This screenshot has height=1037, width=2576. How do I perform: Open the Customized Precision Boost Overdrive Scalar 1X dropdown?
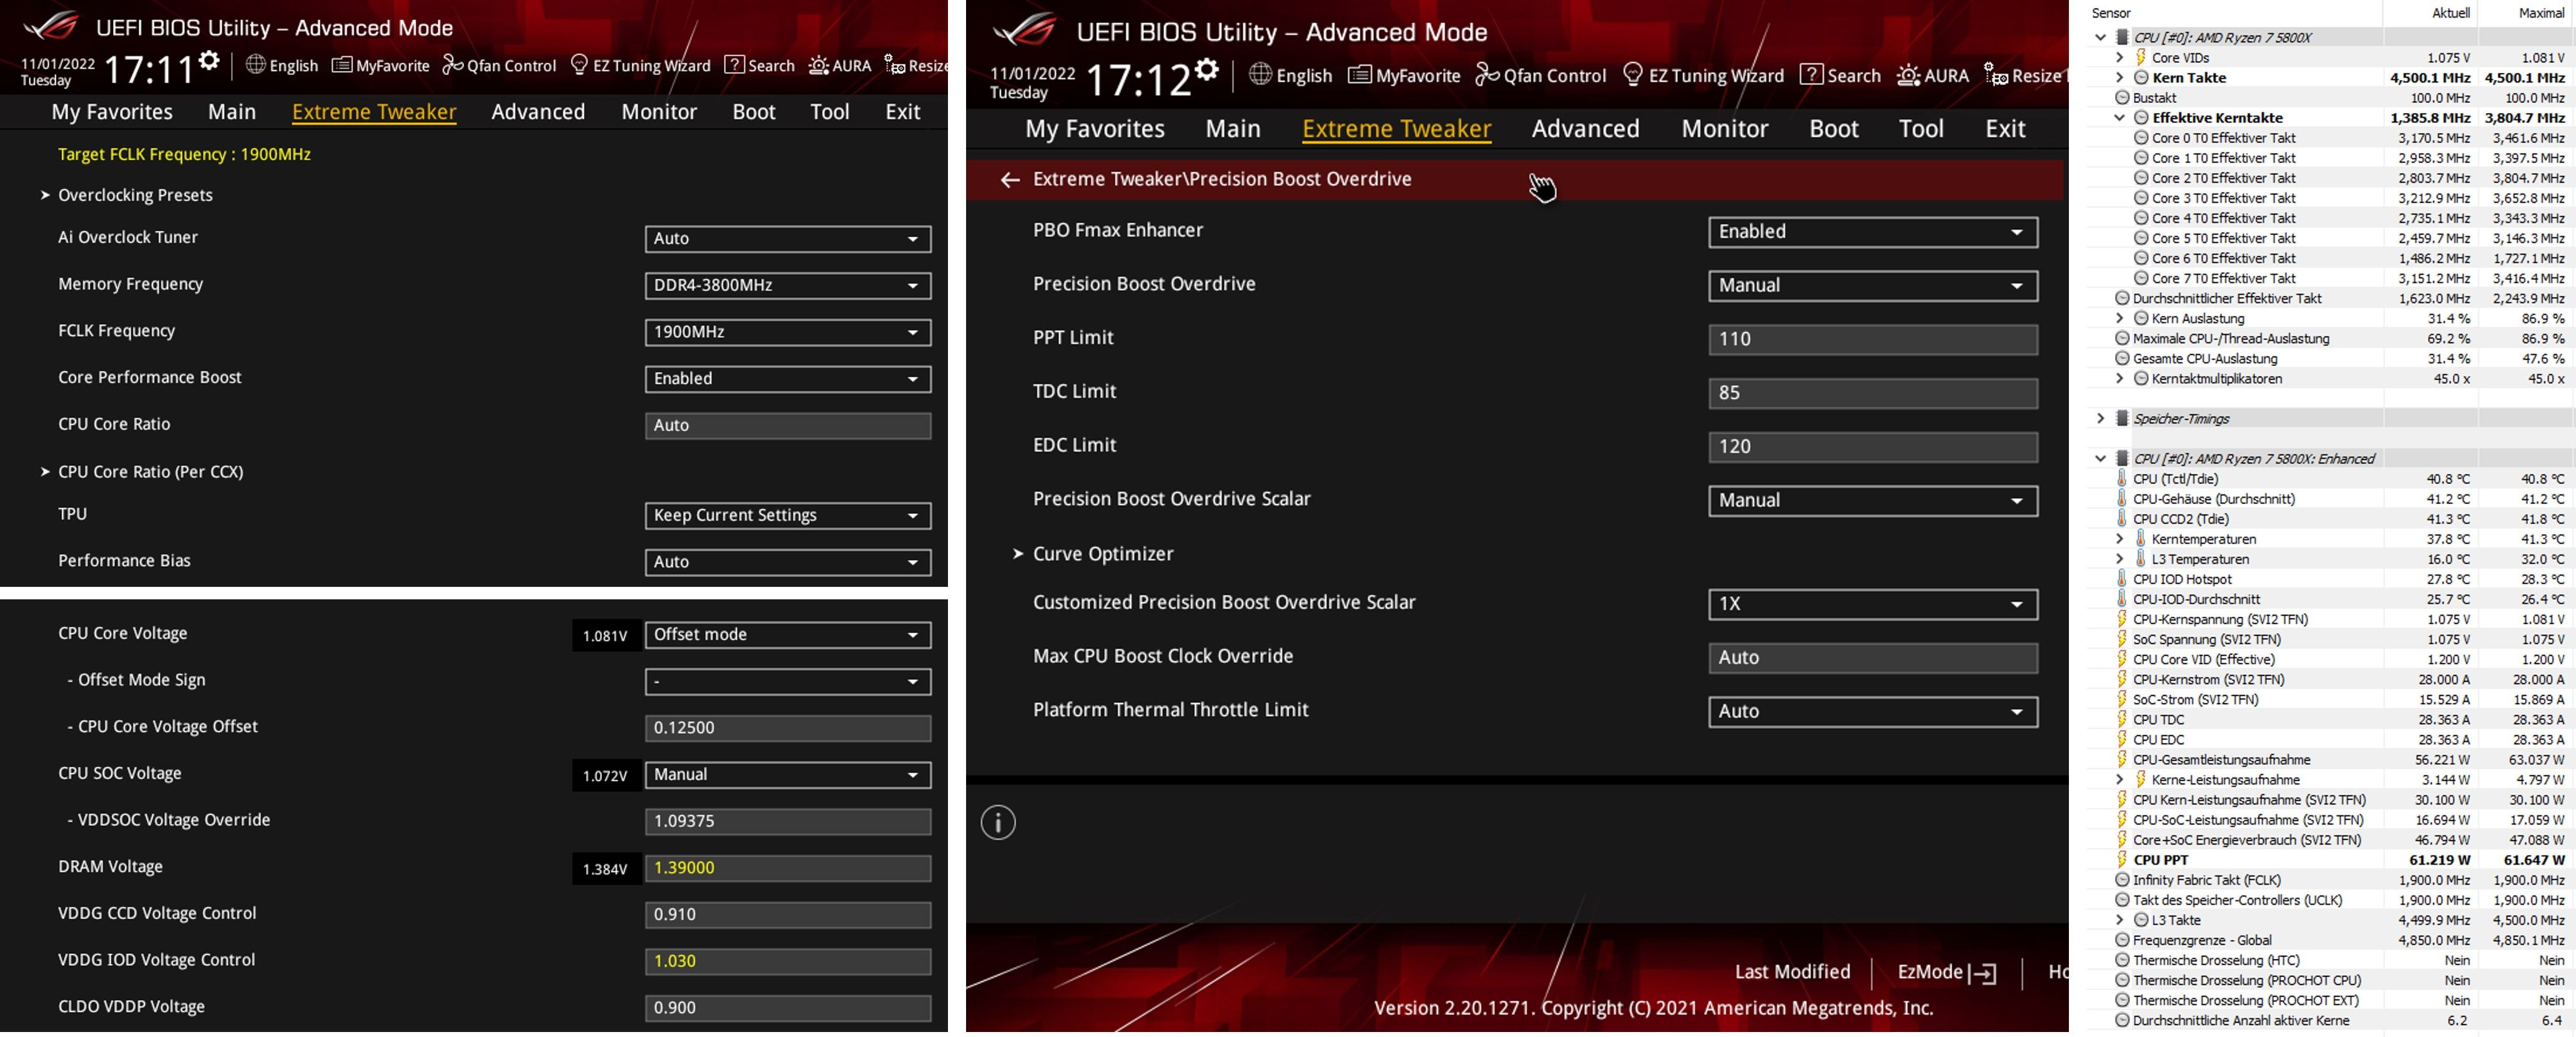click(1873, 604)
